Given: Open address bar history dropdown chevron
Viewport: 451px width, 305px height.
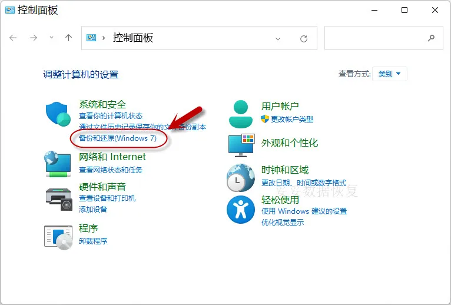Looking at the screenshot, I should tap(278, 38).
